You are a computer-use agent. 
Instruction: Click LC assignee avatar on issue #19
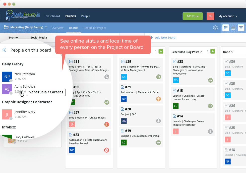pos(124,142)
